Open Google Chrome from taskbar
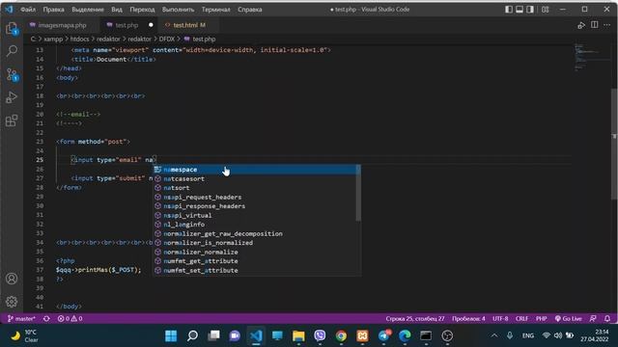 (x=341, y=335)
